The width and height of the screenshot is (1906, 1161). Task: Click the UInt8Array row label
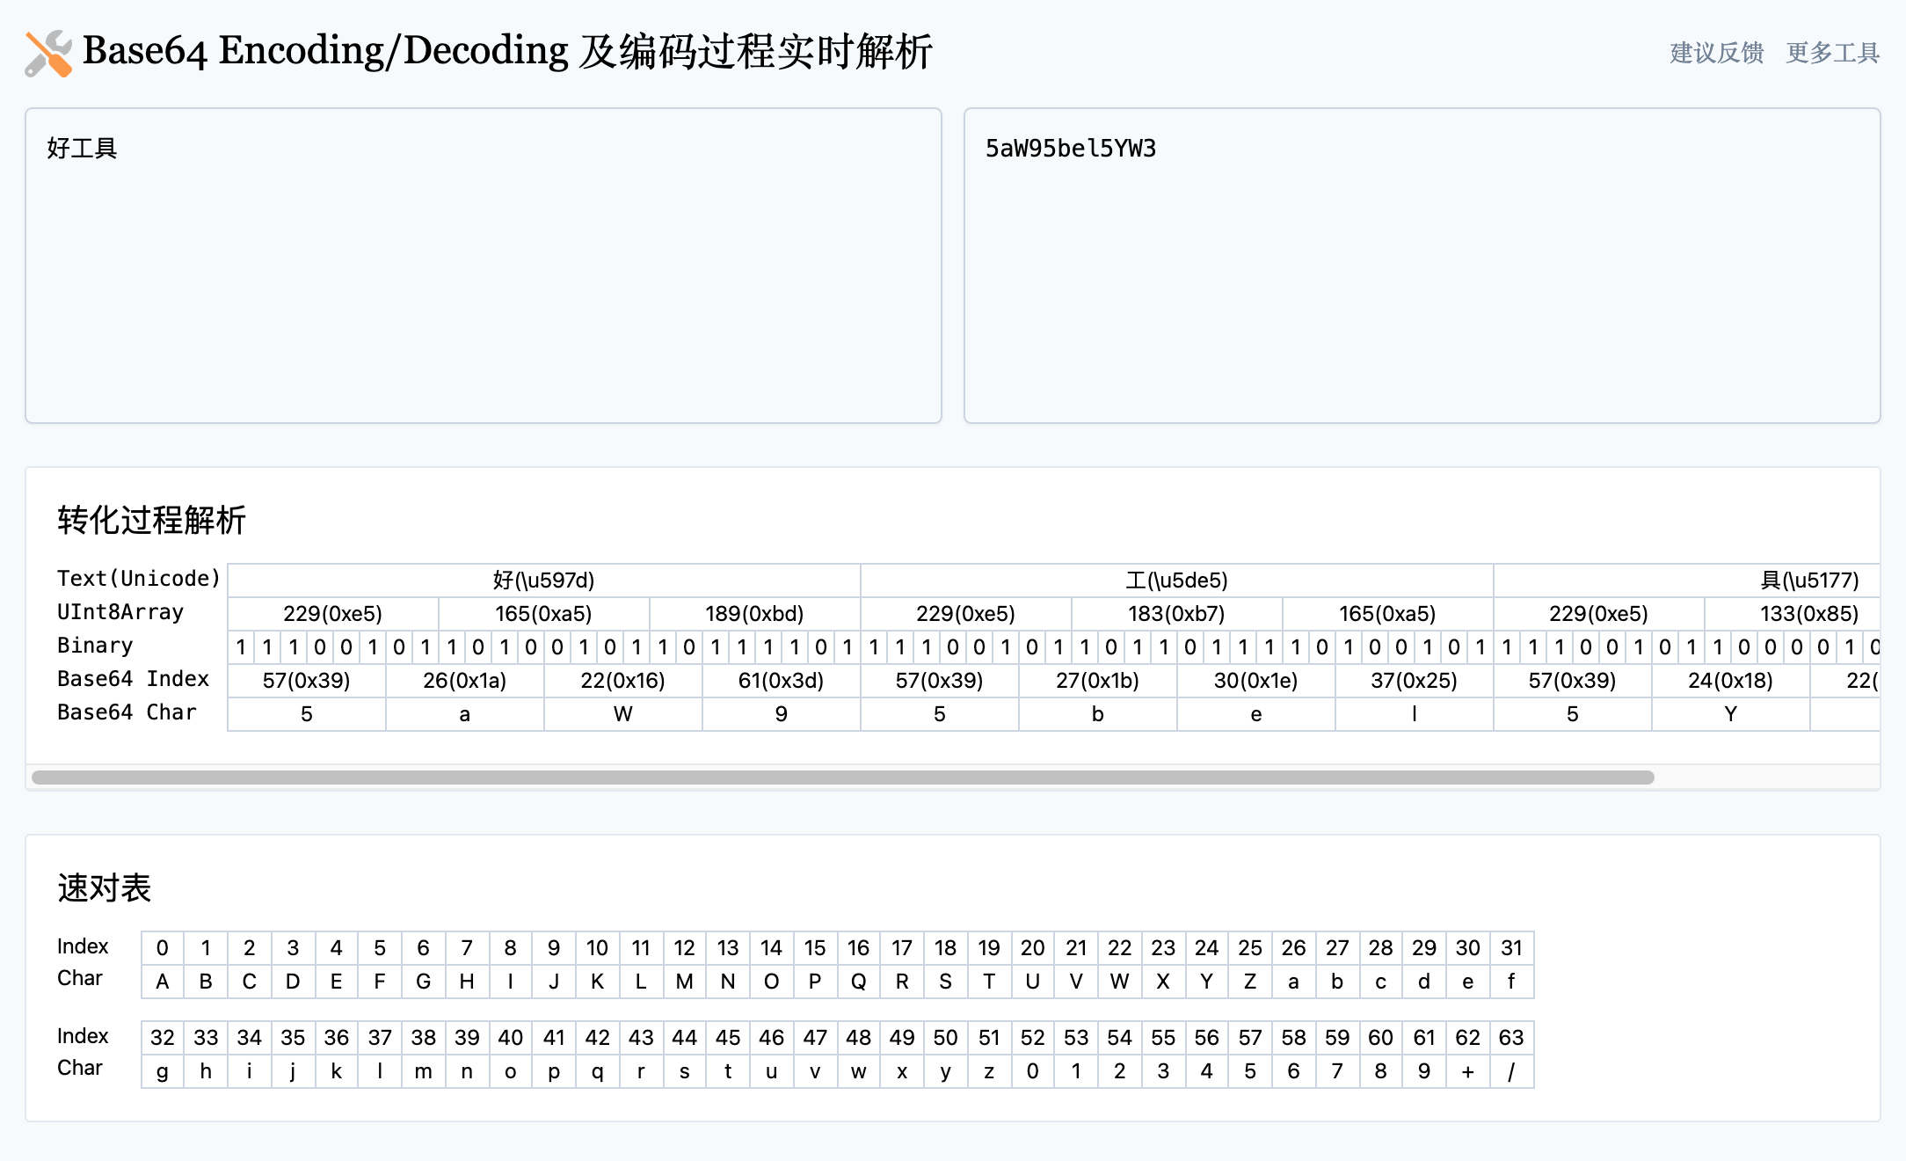click(x=120, y=612)
